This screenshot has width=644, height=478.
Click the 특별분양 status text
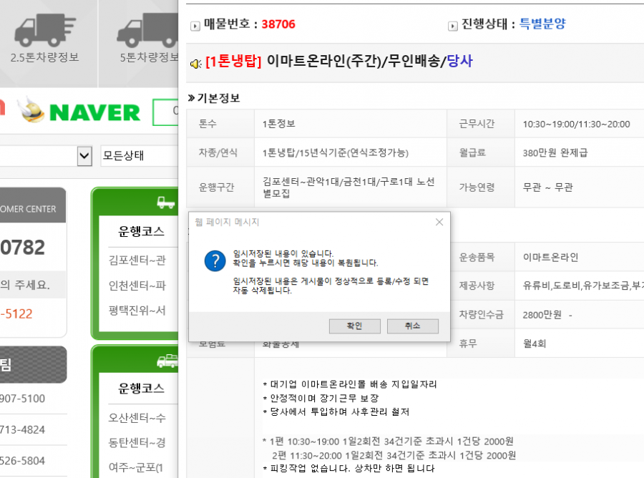[x=542, y=24]
